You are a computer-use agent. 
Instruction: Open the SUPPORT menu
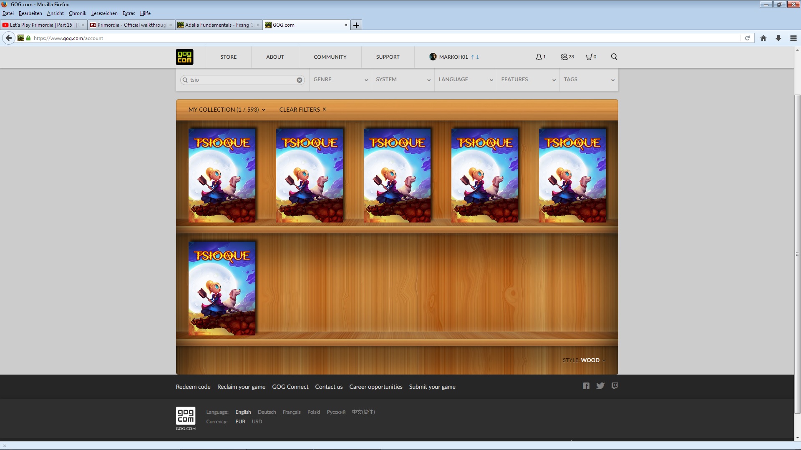[x=388, y=57]
